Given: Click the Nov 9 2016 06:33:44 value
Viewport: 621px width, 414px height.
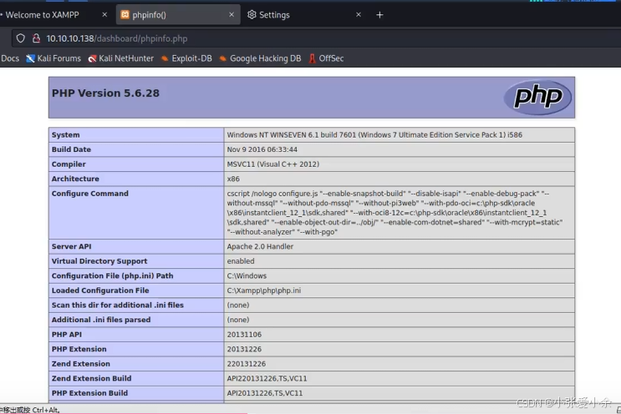Looking at the screenshot, I should (262, 149).
